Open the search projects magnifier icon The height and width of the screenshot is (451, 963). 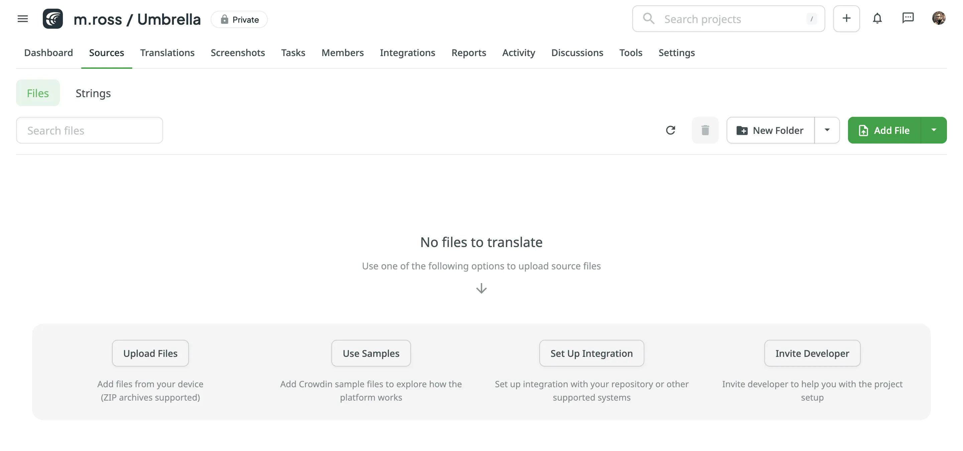tap(649, 18)
